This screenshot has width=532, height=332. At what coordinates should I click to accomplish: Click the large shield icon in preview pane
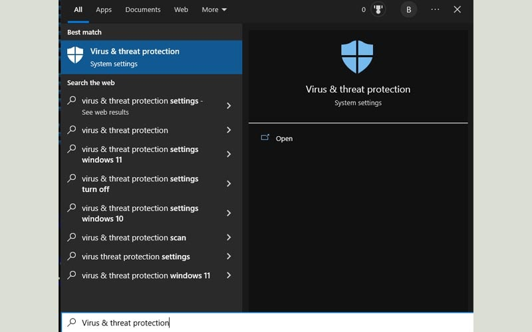358,56
